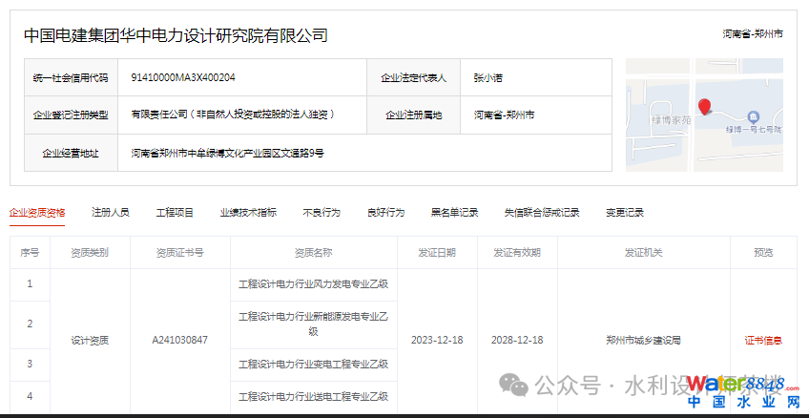This screenshot has height=418, width=809.
Task: Click the 河南省-郑州市 label at top right
Action: coord(753,33)
